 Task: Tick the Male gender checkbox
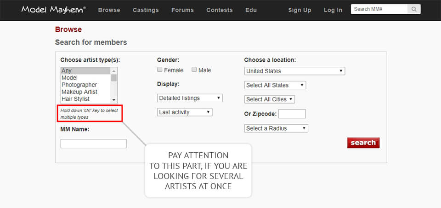(x=194, y=70)
